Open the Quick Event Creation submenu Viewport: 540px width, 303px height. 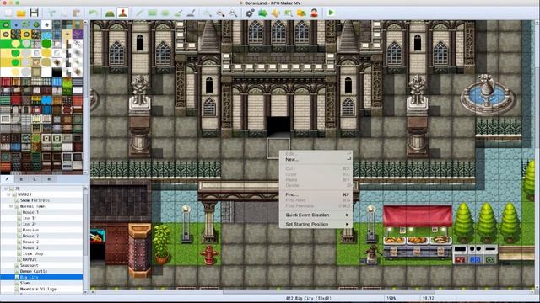click(315, 215)
